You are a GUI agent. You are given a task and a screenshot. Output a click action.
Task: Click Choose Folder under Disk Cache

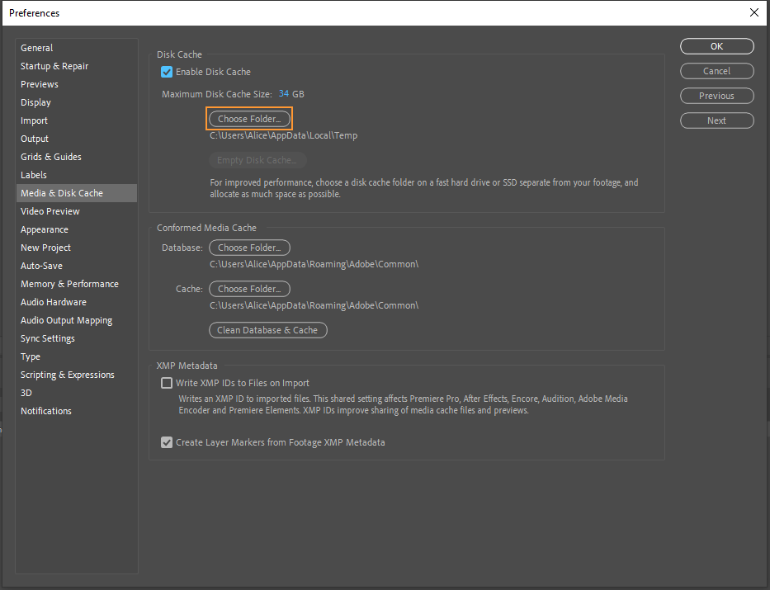(249, 119)
